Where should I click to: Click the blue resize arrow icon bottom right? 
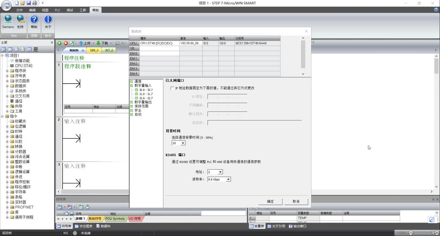[x=432, y=219]
